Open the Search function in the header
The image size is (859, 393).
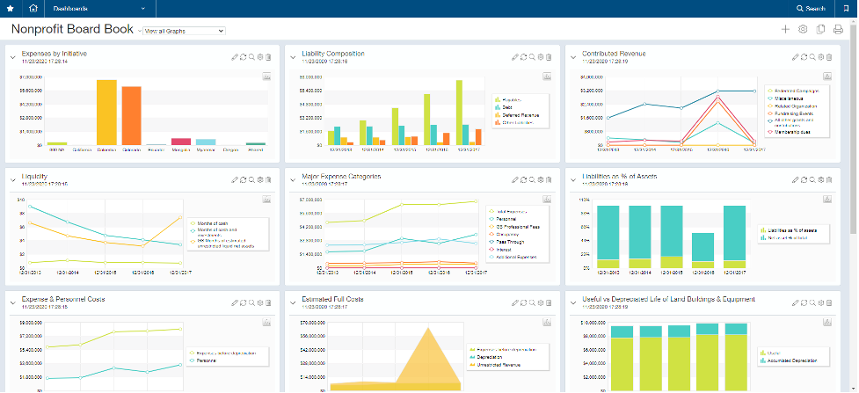coord(811,8)
